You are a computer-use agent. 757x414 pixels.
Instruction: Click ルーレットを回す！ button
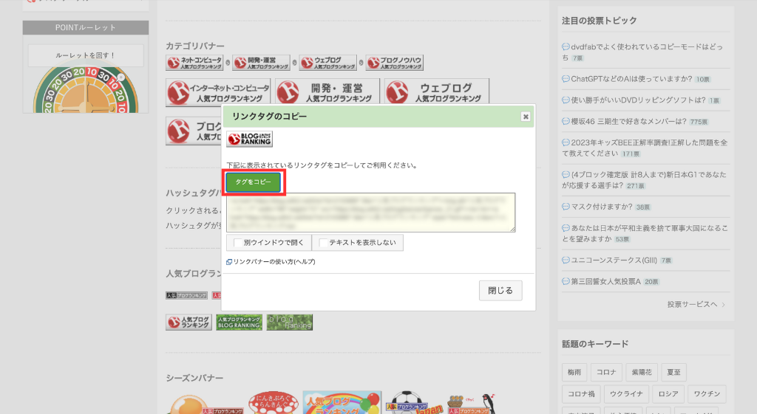(86, 55)
